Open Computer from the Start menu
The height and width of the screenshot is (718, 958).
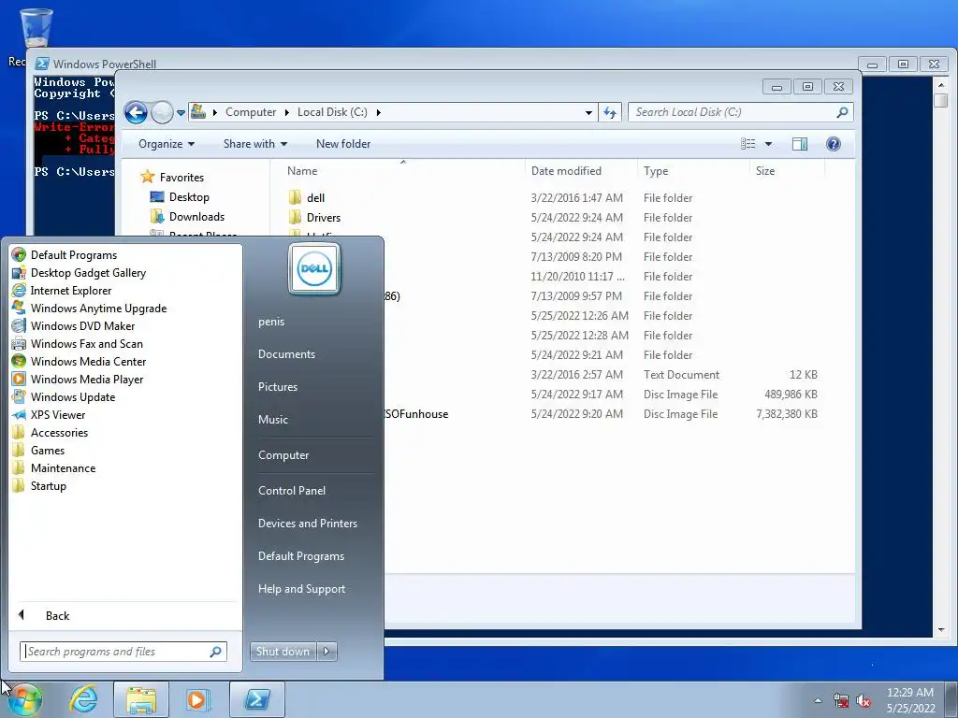(283, 455)
